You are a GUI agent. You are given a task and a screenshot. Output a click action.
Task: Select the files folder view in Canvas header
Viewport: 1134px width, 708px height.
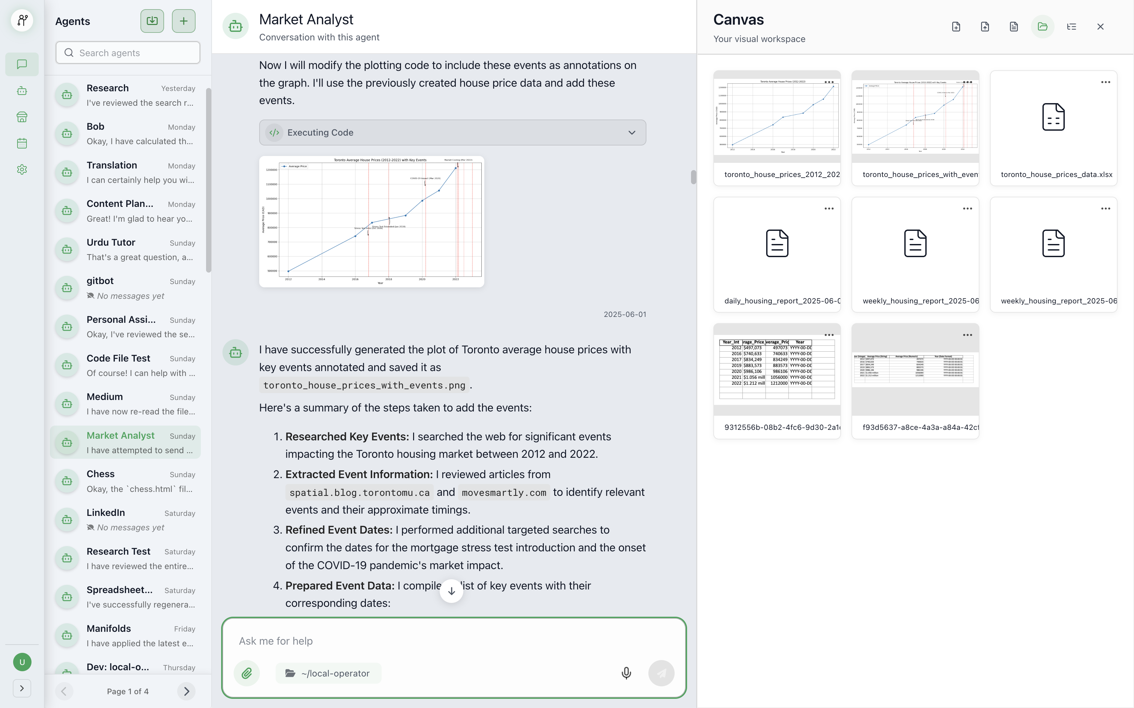pos(1042,27)
